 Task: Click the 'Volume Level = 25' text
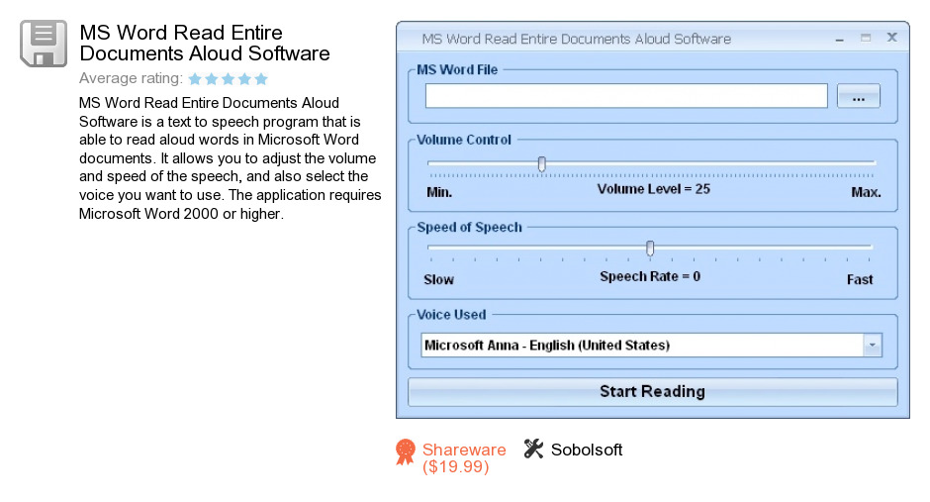(654, 189)
